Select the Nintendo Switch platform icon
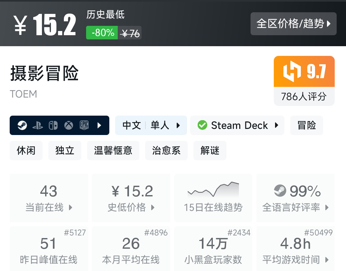 click(x=53, y=125)
